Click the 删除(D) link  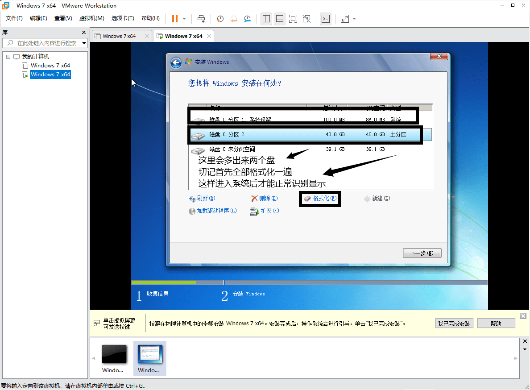(x=264, y=199)
